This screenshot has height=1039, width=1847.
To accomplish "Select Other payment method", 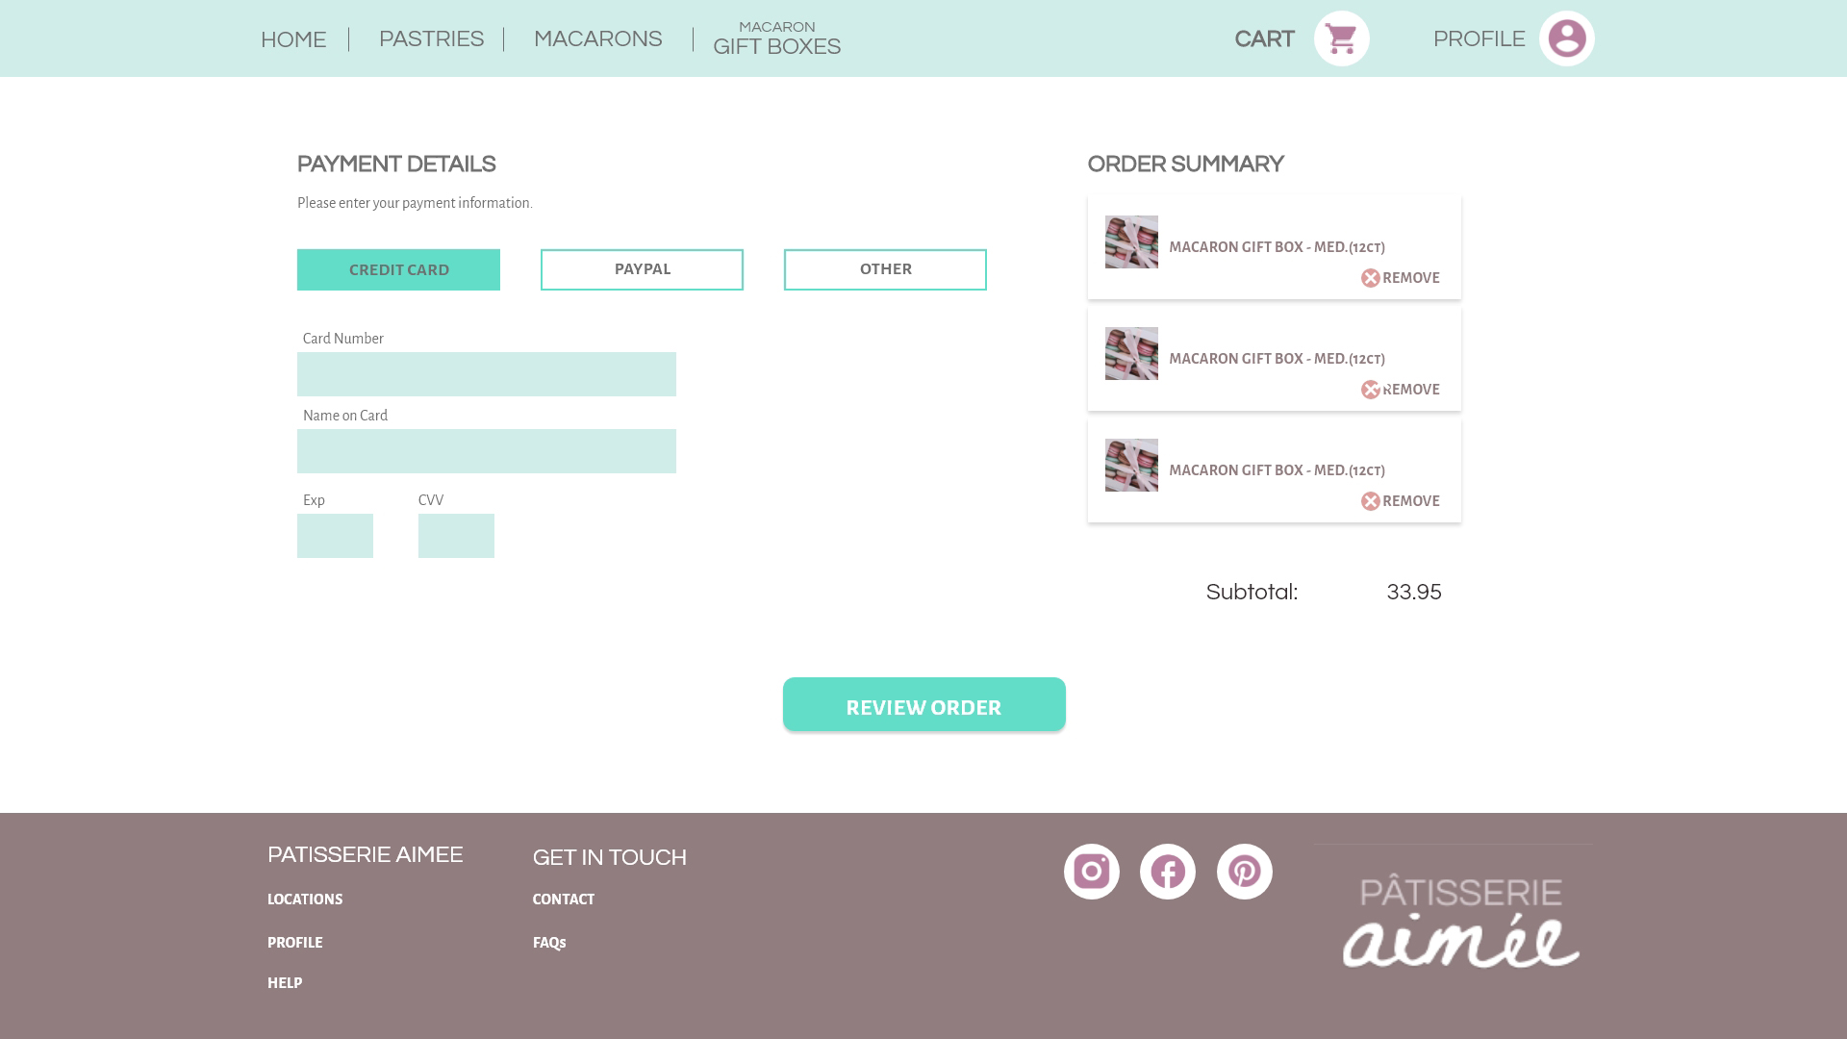I will coord(885,269).
